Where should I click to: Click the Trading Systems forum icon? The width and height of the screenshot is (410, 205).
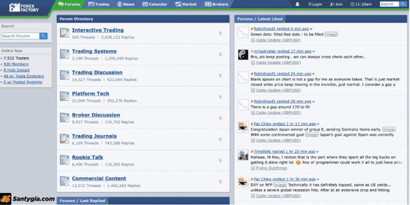pos(65,54)
